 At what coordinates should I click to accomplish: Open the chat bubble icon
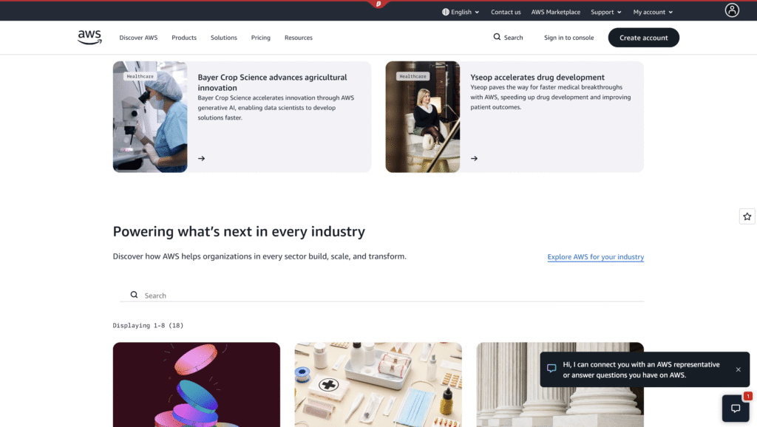[736, 409]
